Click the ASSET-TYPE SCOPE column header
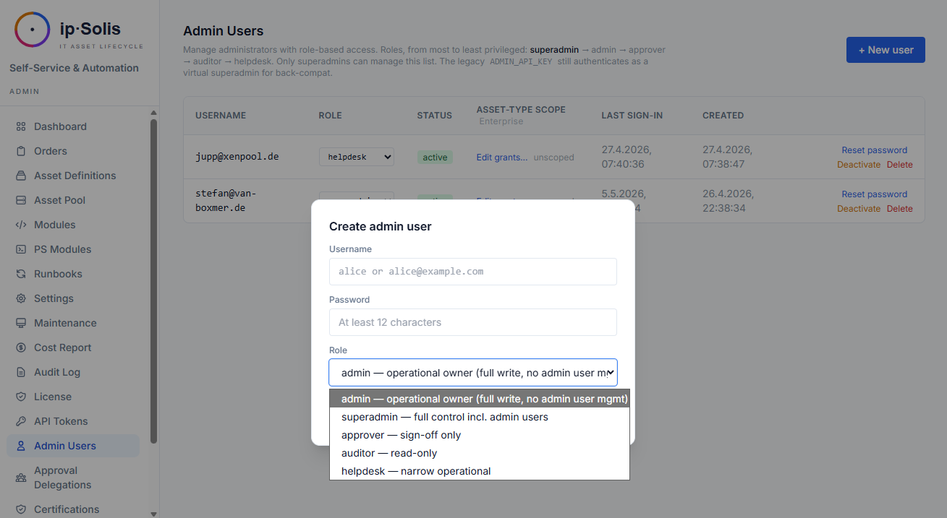Image resolution: width=947 pixels, height=518 pixels. coord(521,110)
